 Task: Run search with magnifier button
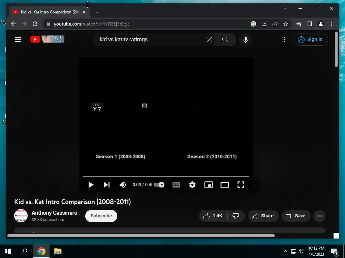(225, 40)
